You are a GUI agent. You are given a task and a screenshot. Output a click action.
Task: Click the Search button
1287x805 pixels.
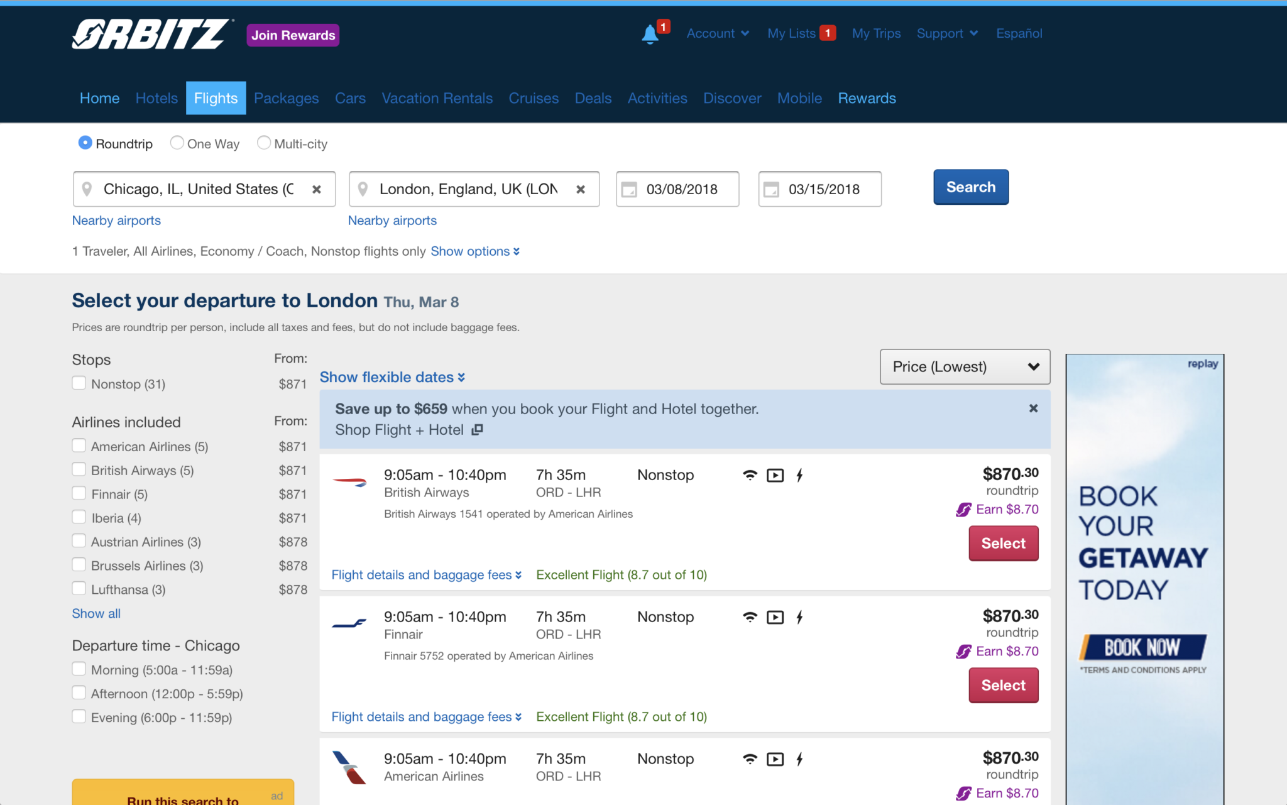(x=971, y=187)
